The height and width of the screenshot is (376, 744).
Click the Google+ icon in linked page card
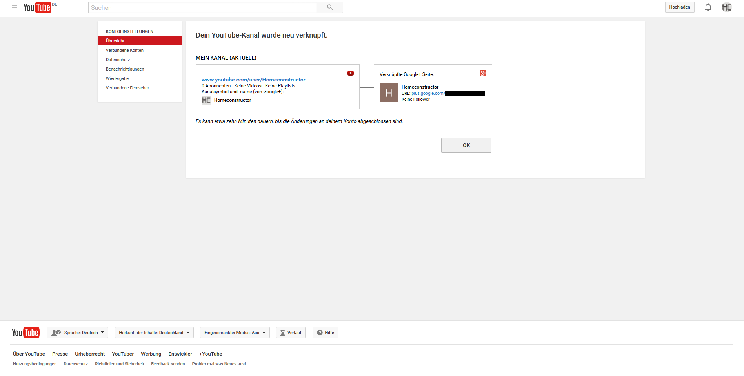coord(483,73)
